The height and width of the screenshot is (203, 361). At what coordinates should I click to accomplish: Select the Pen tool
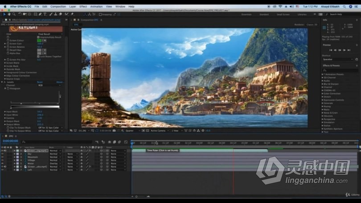click(40, 14)
